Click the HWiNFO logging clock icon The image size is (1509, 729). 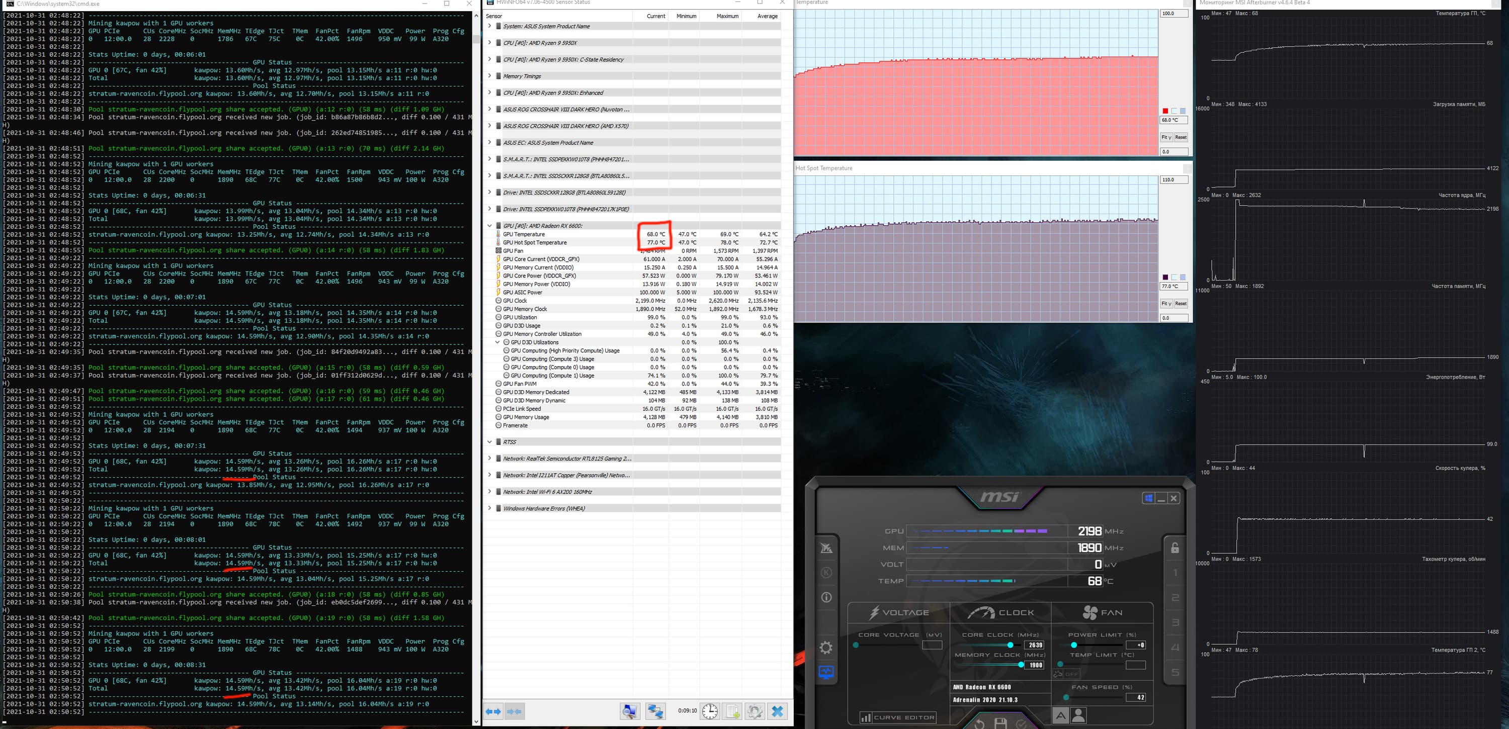pos(709,711)
